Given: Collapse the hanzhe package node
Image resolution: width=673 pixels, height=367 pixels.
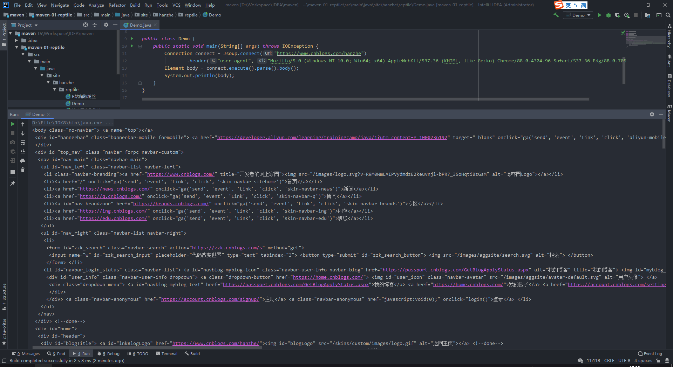Looking at the screenshot, I should pyautogui.click(x=48, y=83).
